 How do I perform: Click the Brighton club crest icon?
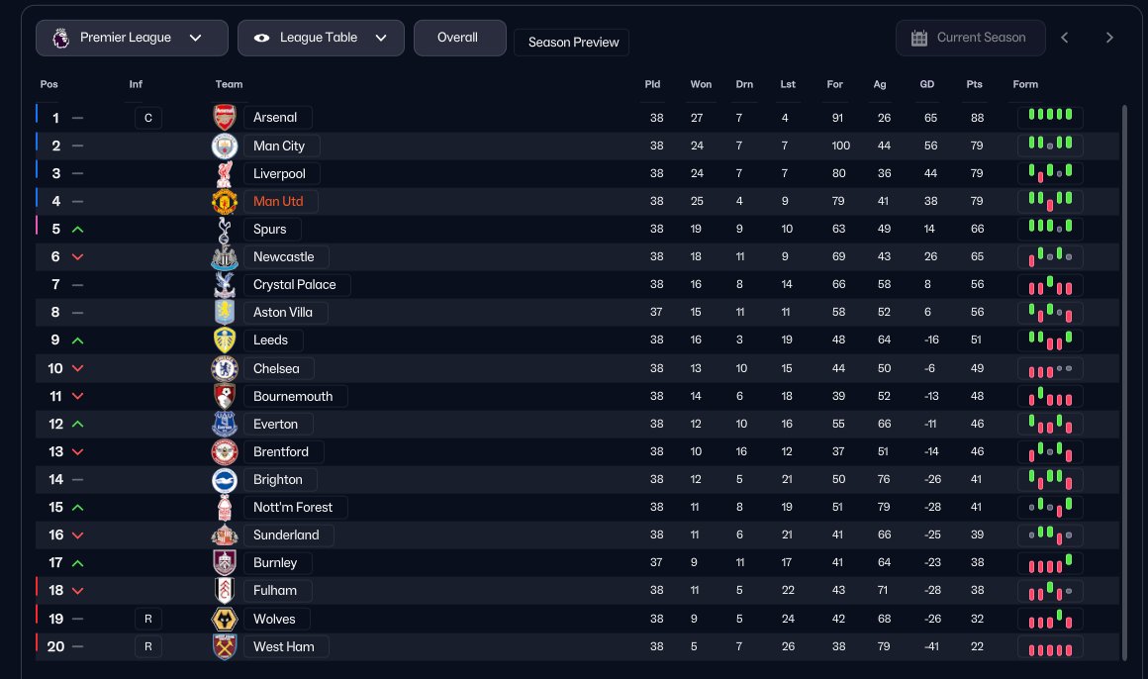point(225,480)
